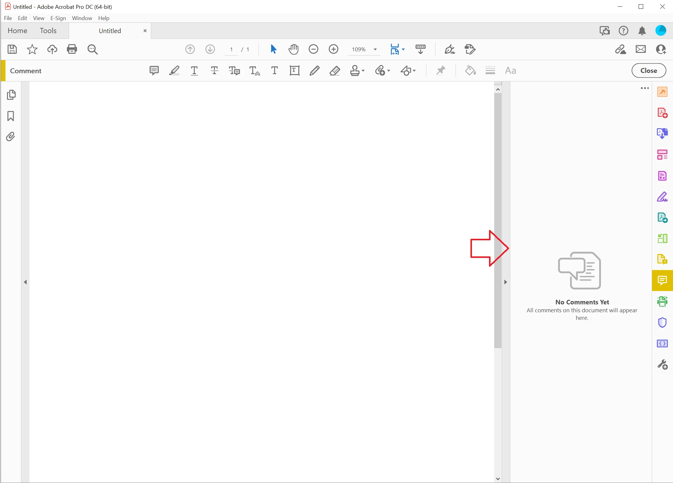Open the Attachments paperclip panel
673x483 pixels.
pyautogui.click(x=11, y=137)
